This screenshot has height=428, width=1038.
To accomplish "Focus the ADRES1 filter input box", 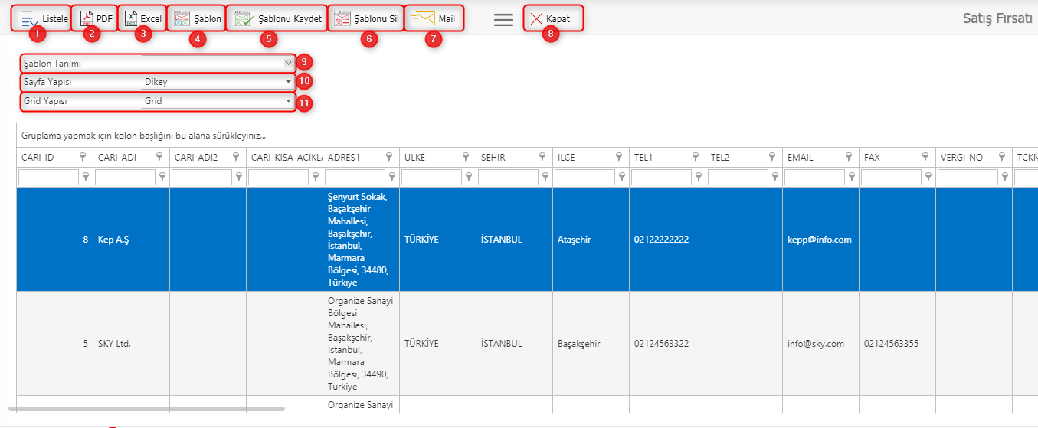I will pos(355,178).
